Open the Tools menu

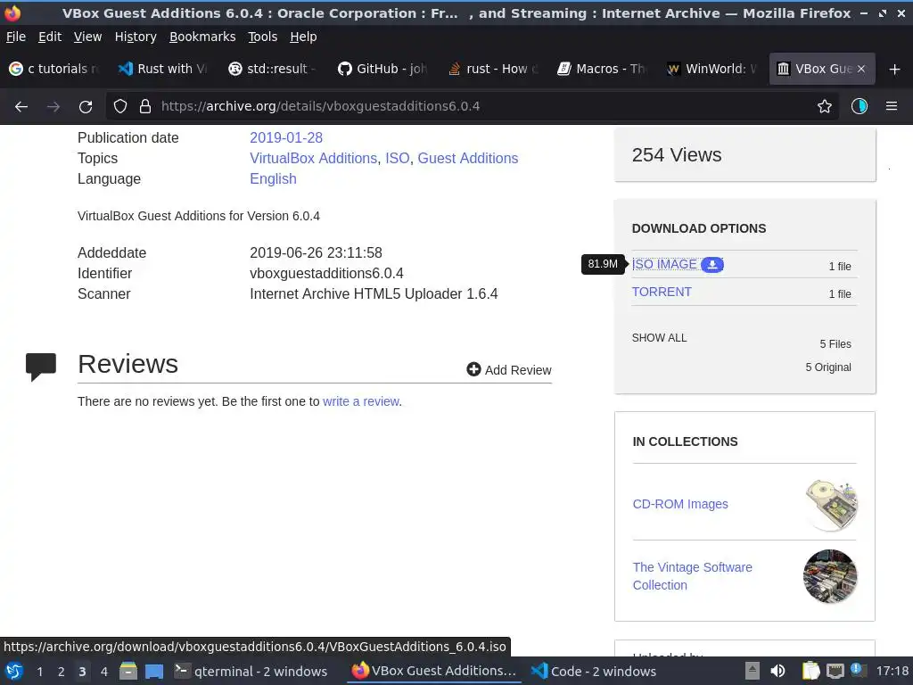click(263, 37)
